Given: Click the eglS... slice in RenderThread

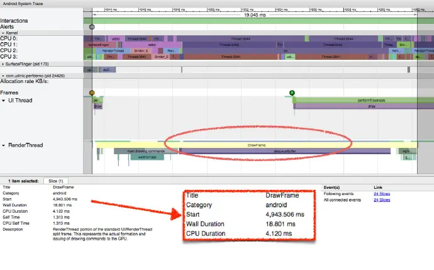Looking at the screenshot, I should tap(406, 151).
